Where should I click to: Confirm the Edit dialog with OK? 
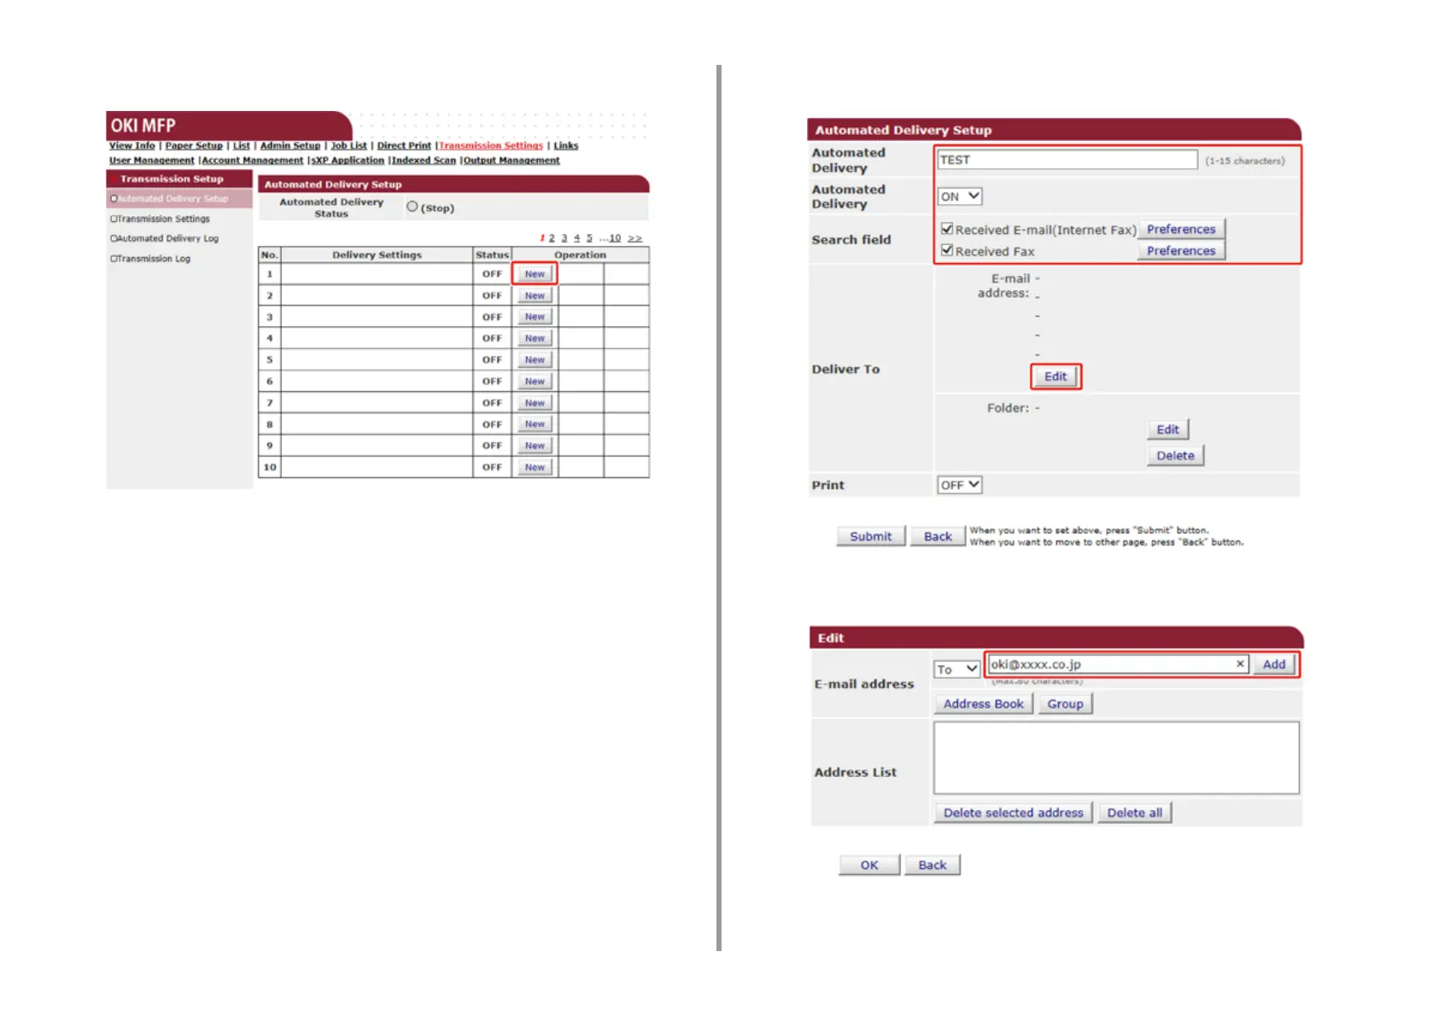click(x=869, y=865)
